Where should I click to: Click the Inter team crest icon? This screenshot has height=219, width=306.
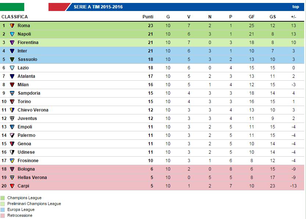pos(12,51)
